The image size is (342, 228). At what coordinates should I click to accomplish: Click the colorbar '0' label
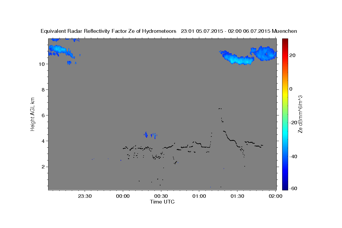coord(291,89)
